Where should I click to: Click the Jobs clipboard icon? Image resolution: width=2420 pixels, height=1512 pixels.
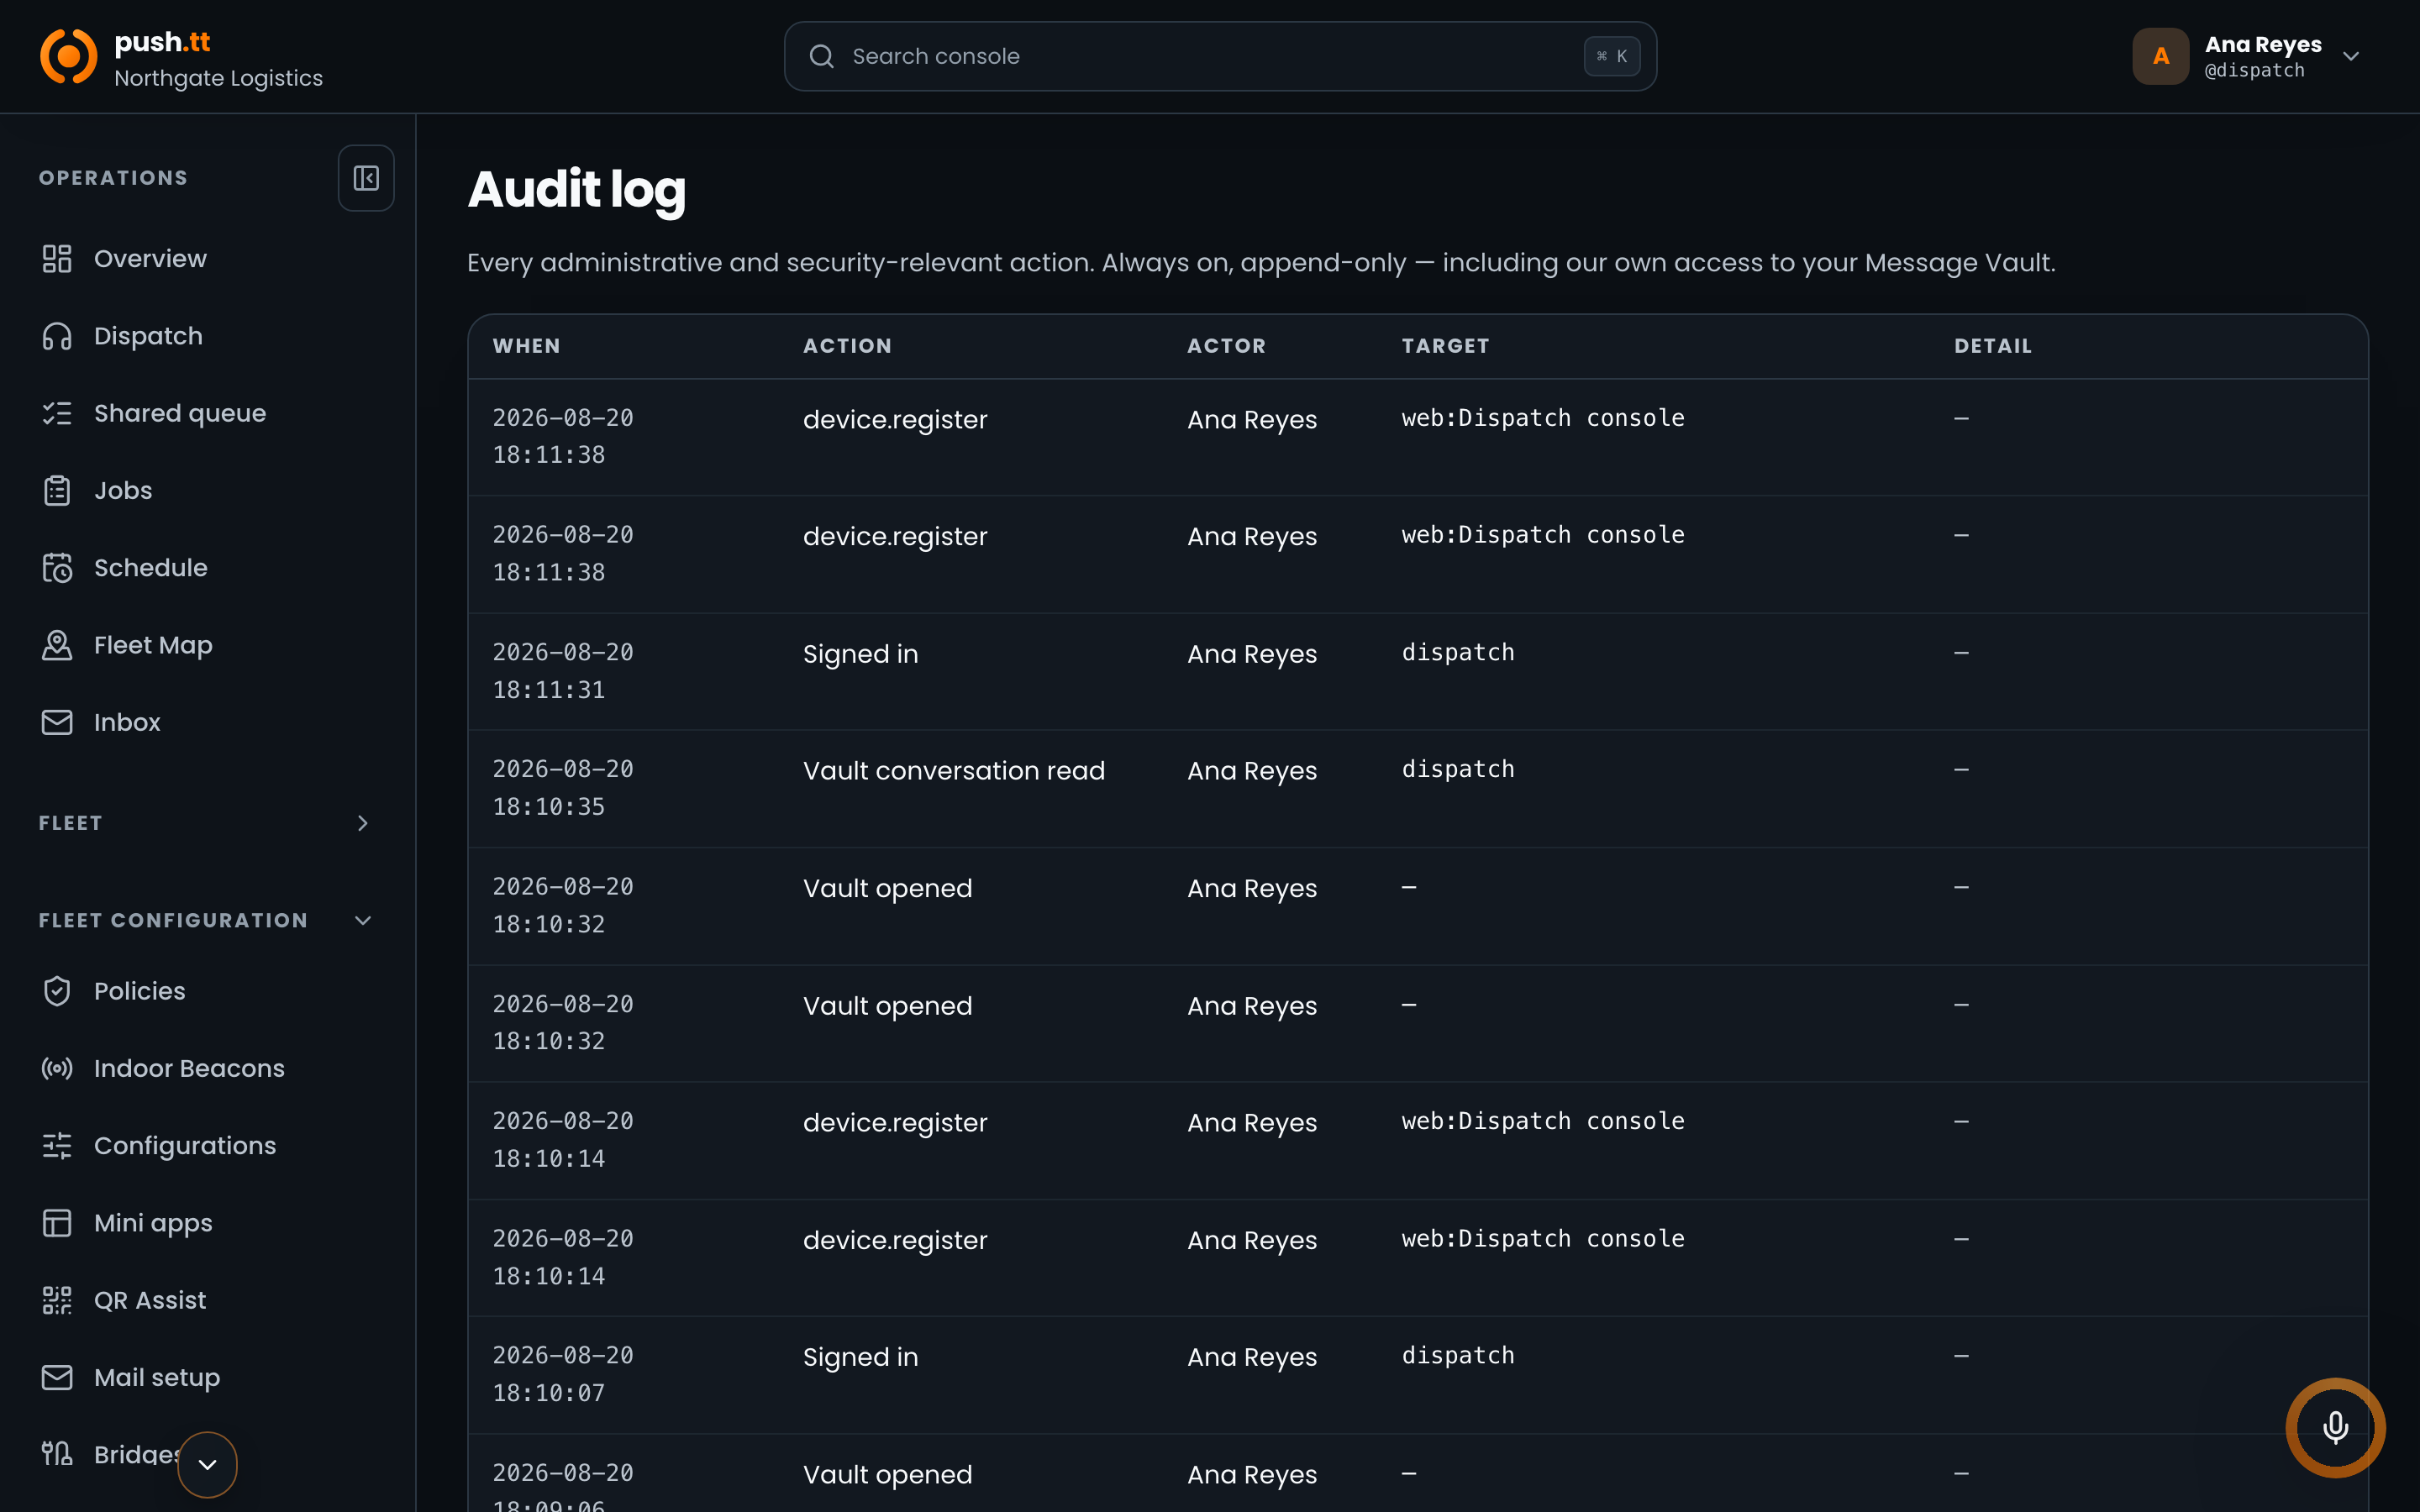[x=57, y=491]
